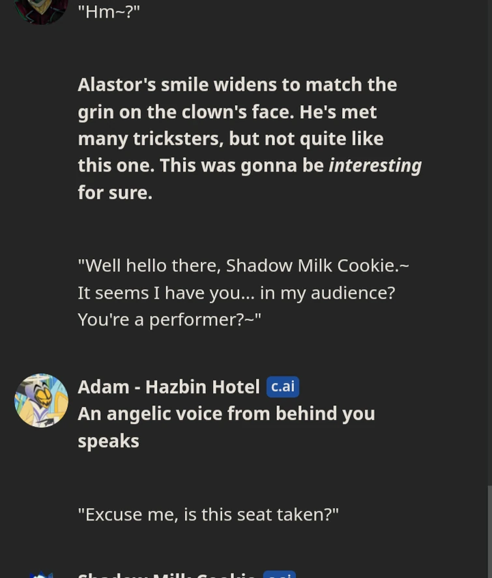The width and height of the screenshot is (492, 578).
Task: Click the c.ai badge beside Shadow Milk Cookie
Action: click(x=279, y=574)
